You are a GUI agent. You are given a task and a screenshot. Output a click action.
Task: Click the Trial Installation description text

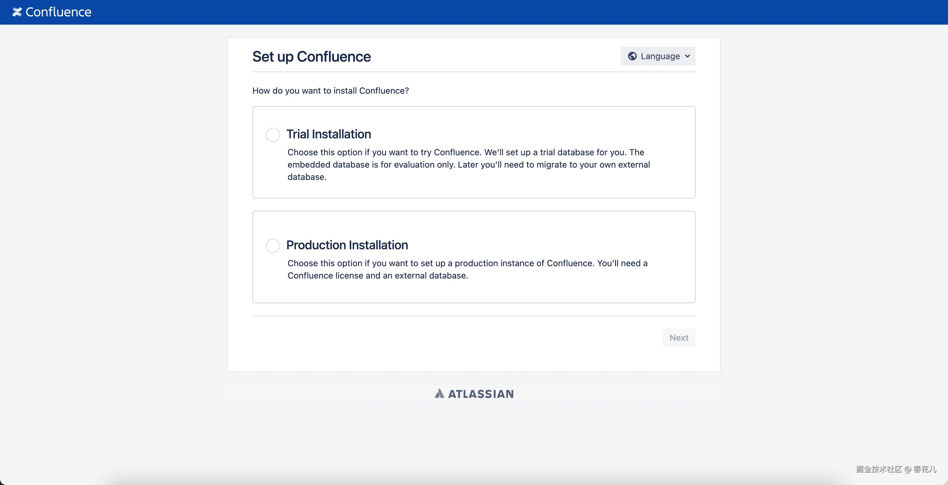point(468,165)
